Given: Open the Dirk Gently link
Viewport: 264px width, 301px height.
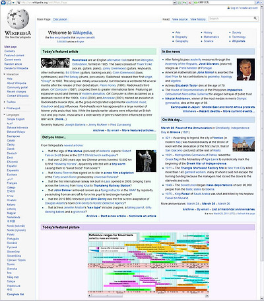Looking at the screenshot, I should (x=98, y=199).
